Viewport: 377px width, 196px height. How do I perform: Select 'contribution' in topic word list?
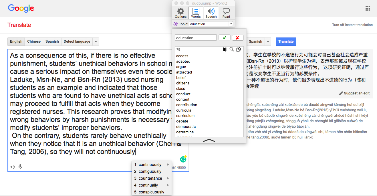click(x=186, y=105)
